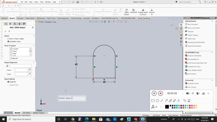Check the *Front view checkbox
217x122 pixels.
[11, 51]
